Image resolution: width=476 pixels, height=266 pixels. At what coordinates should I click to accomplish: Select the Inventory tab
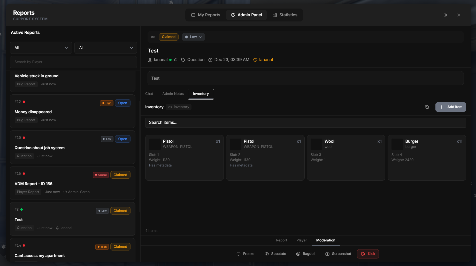[x=201, y=94]
